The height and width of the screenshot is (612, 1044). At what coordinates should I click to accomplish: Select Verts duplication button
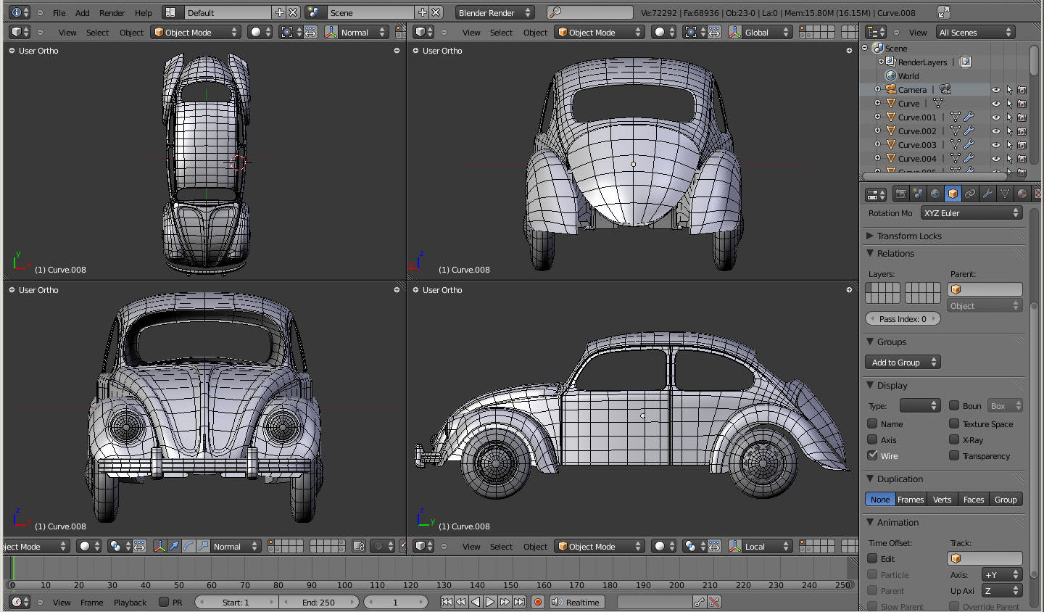[942, 499]
